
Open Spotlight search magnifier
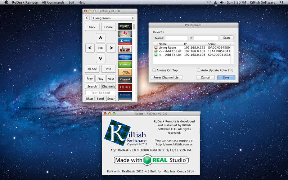coord(282,3)
